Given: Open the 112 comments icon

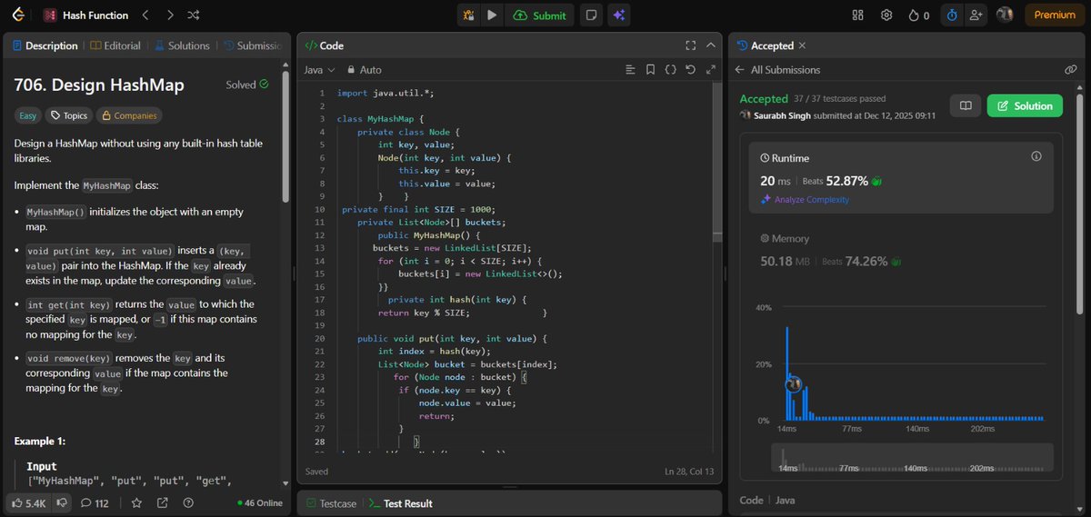Looking at the screenshot, I should pyautogui.click(x=95, y=502).
